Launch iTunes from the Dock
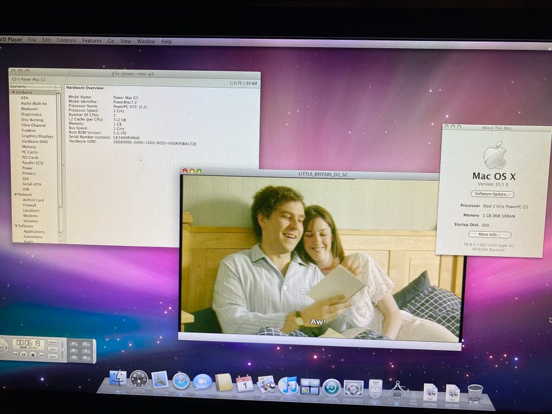Image resolution: width=552 pixels, height=414 pixels. 288,385
